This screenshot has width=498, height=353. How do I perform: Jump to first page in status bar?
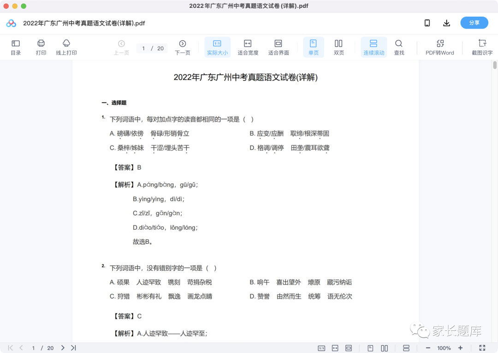pyautogui.click(x=11, y=348)
